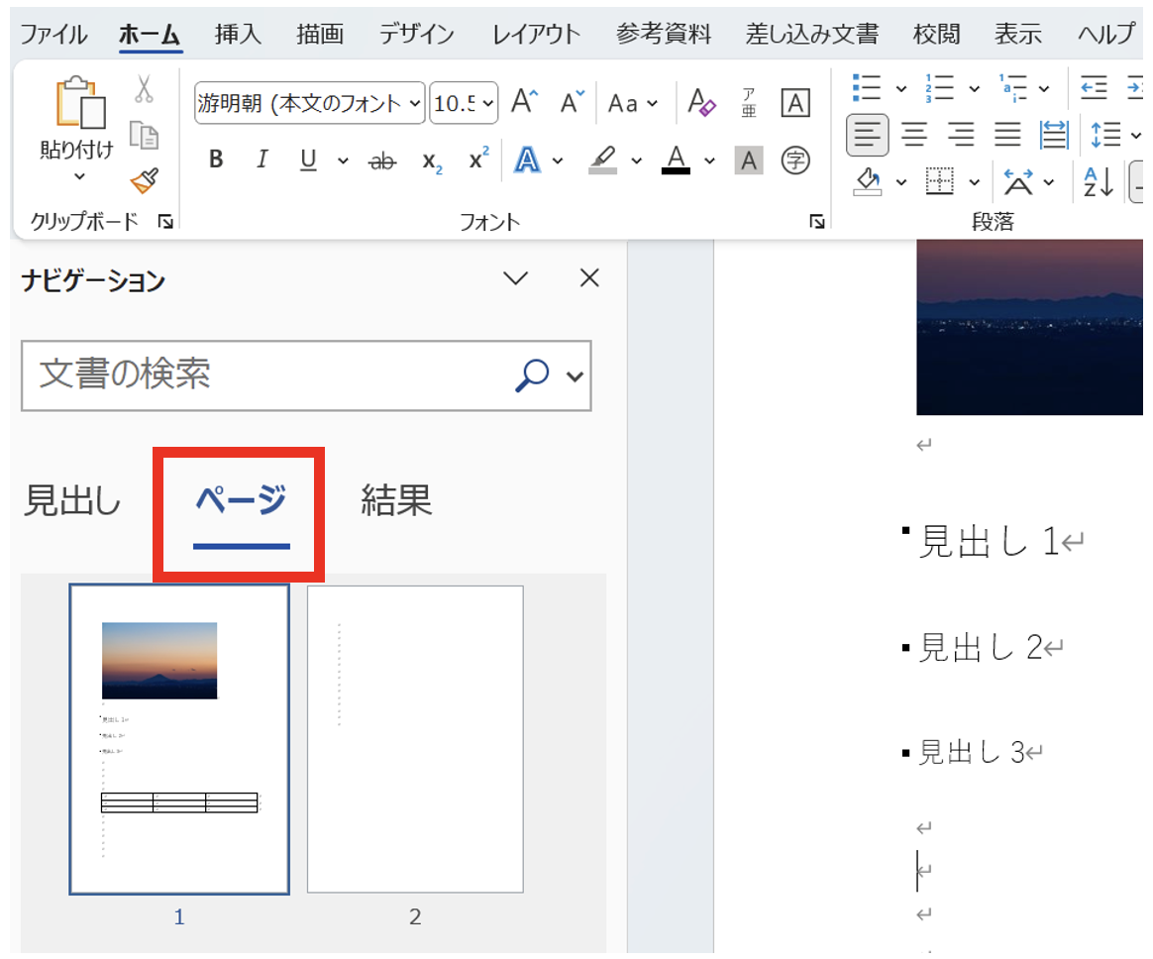1153x959 pixels.
Task: Click the Increase Font Size icon
Action: coord(524,103)
